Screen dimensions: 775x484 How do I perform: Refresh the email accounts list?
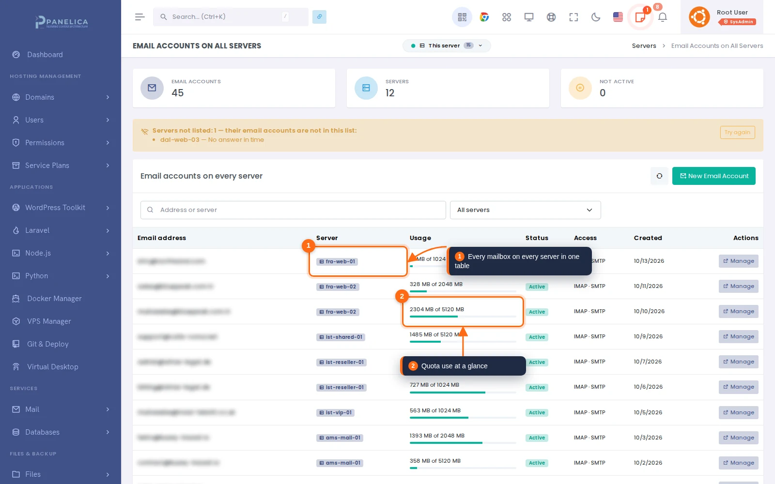click(659, 176)
